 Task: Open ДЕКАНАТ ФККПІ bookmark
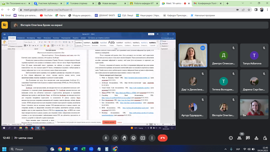105,16
